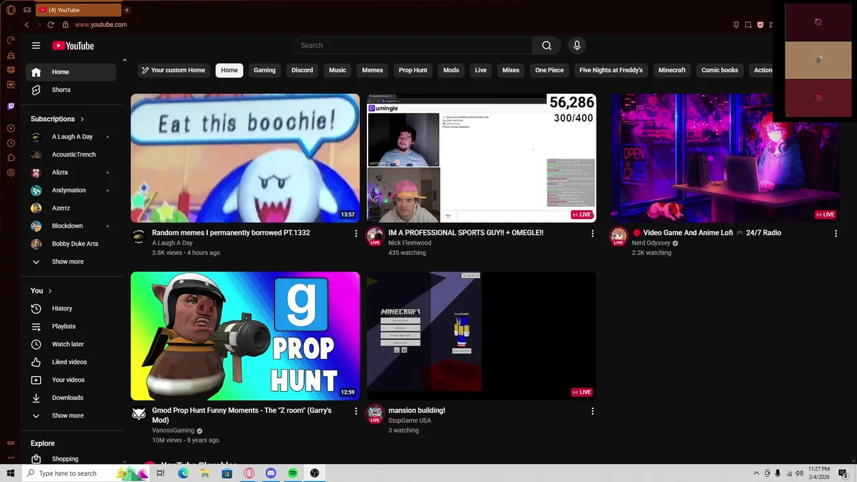Open Watch later playlist
Viewport: 857px width, 482px height.
[70, 344]
